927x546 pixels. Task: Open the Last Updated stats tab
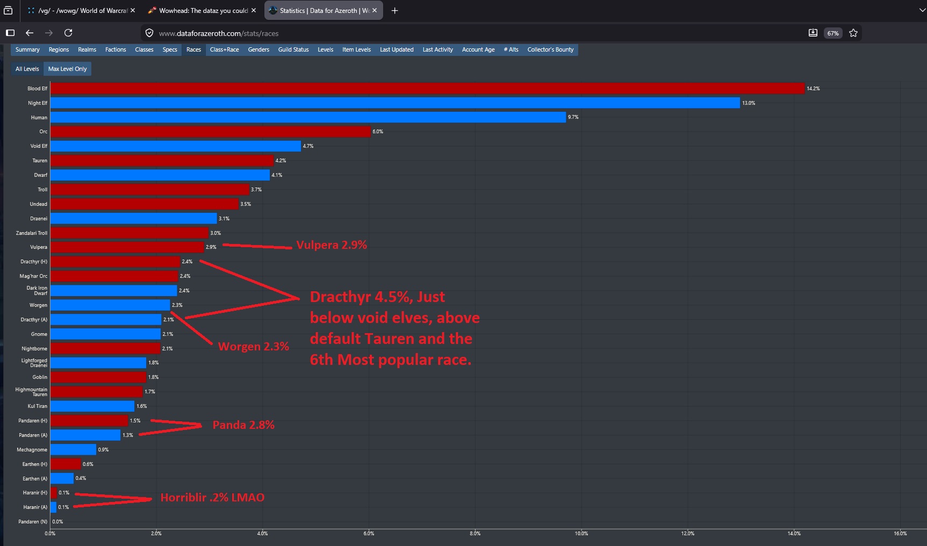pos(397,49)
